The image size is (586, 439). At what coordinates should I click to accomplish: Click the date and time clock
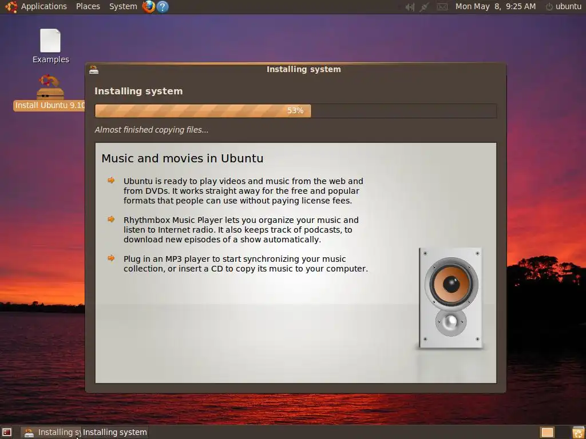point(495,6)
